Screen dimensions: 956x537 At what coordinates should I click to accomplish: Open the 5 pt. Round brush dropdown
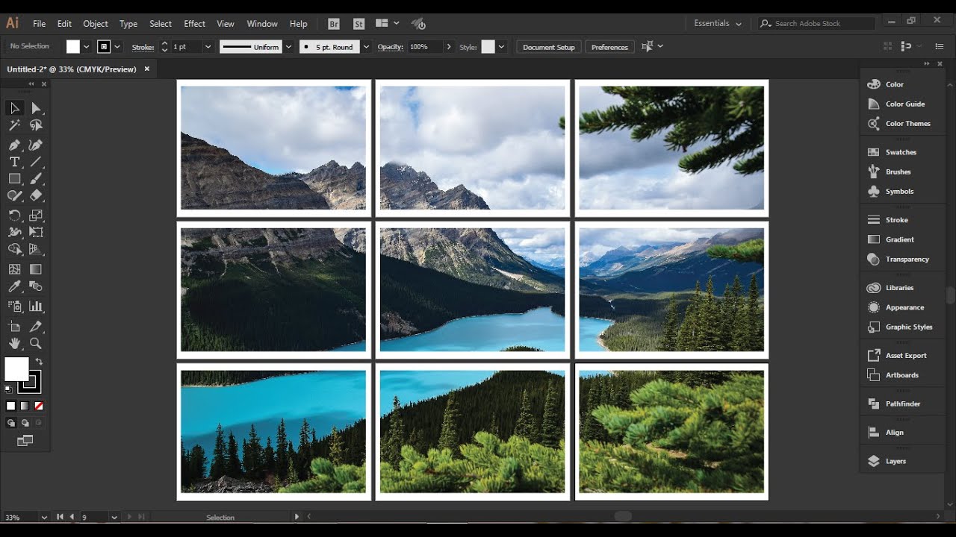point(366,47)
